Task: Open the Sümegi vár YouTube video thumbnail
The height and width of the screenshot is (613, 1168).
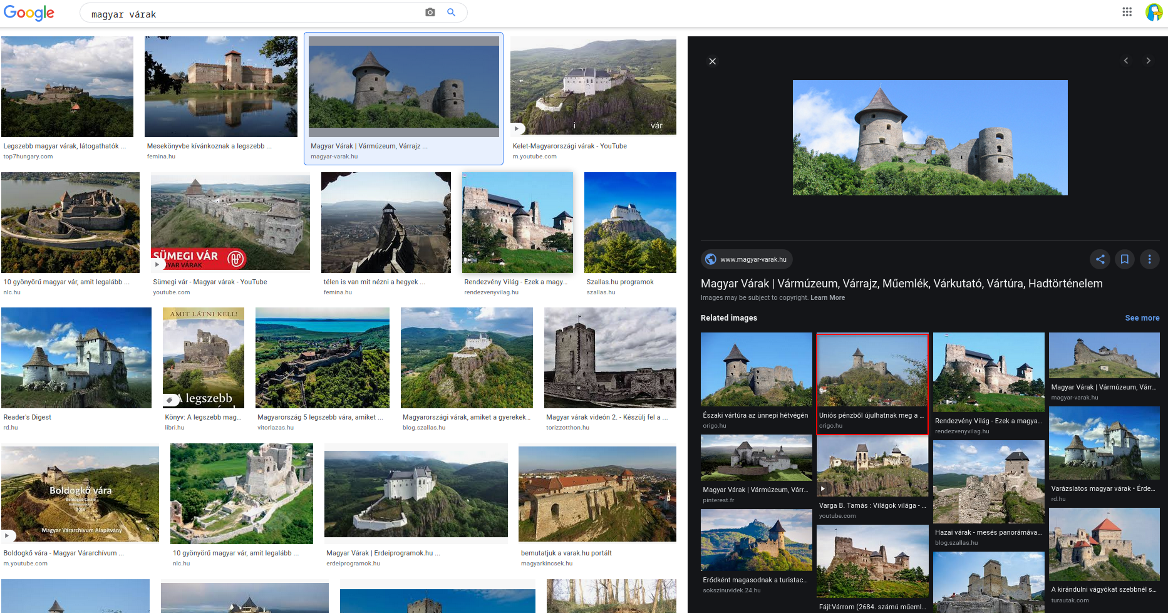Action: (230, 222)
